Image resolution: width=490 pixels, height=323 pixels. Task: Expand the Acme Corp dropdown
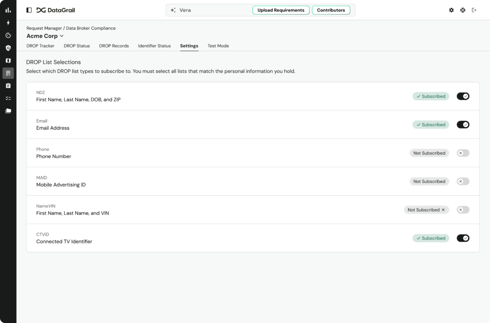[x=45, y=36]
